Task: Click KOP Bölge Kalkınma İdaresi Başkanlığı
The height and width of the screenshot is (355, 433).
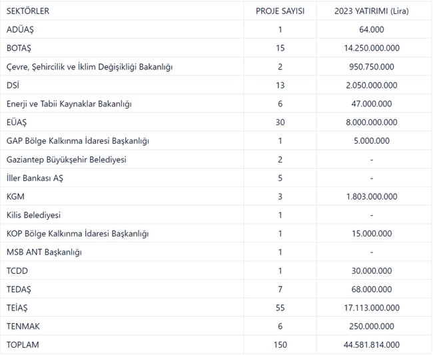Action: (x=77, y=234)
